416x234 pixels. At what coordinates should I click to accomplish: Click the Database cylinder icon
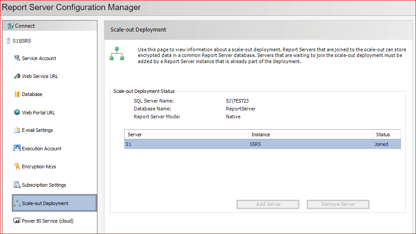(17, 94)
